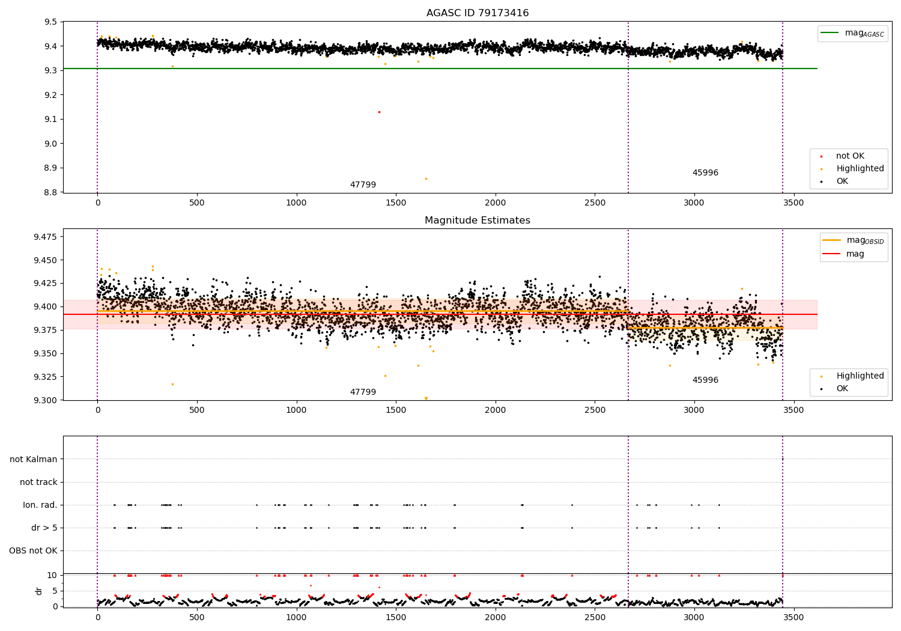Click the 'not track' axis label
The width and height of the screenshot is (901, 631).
point(38,482)
